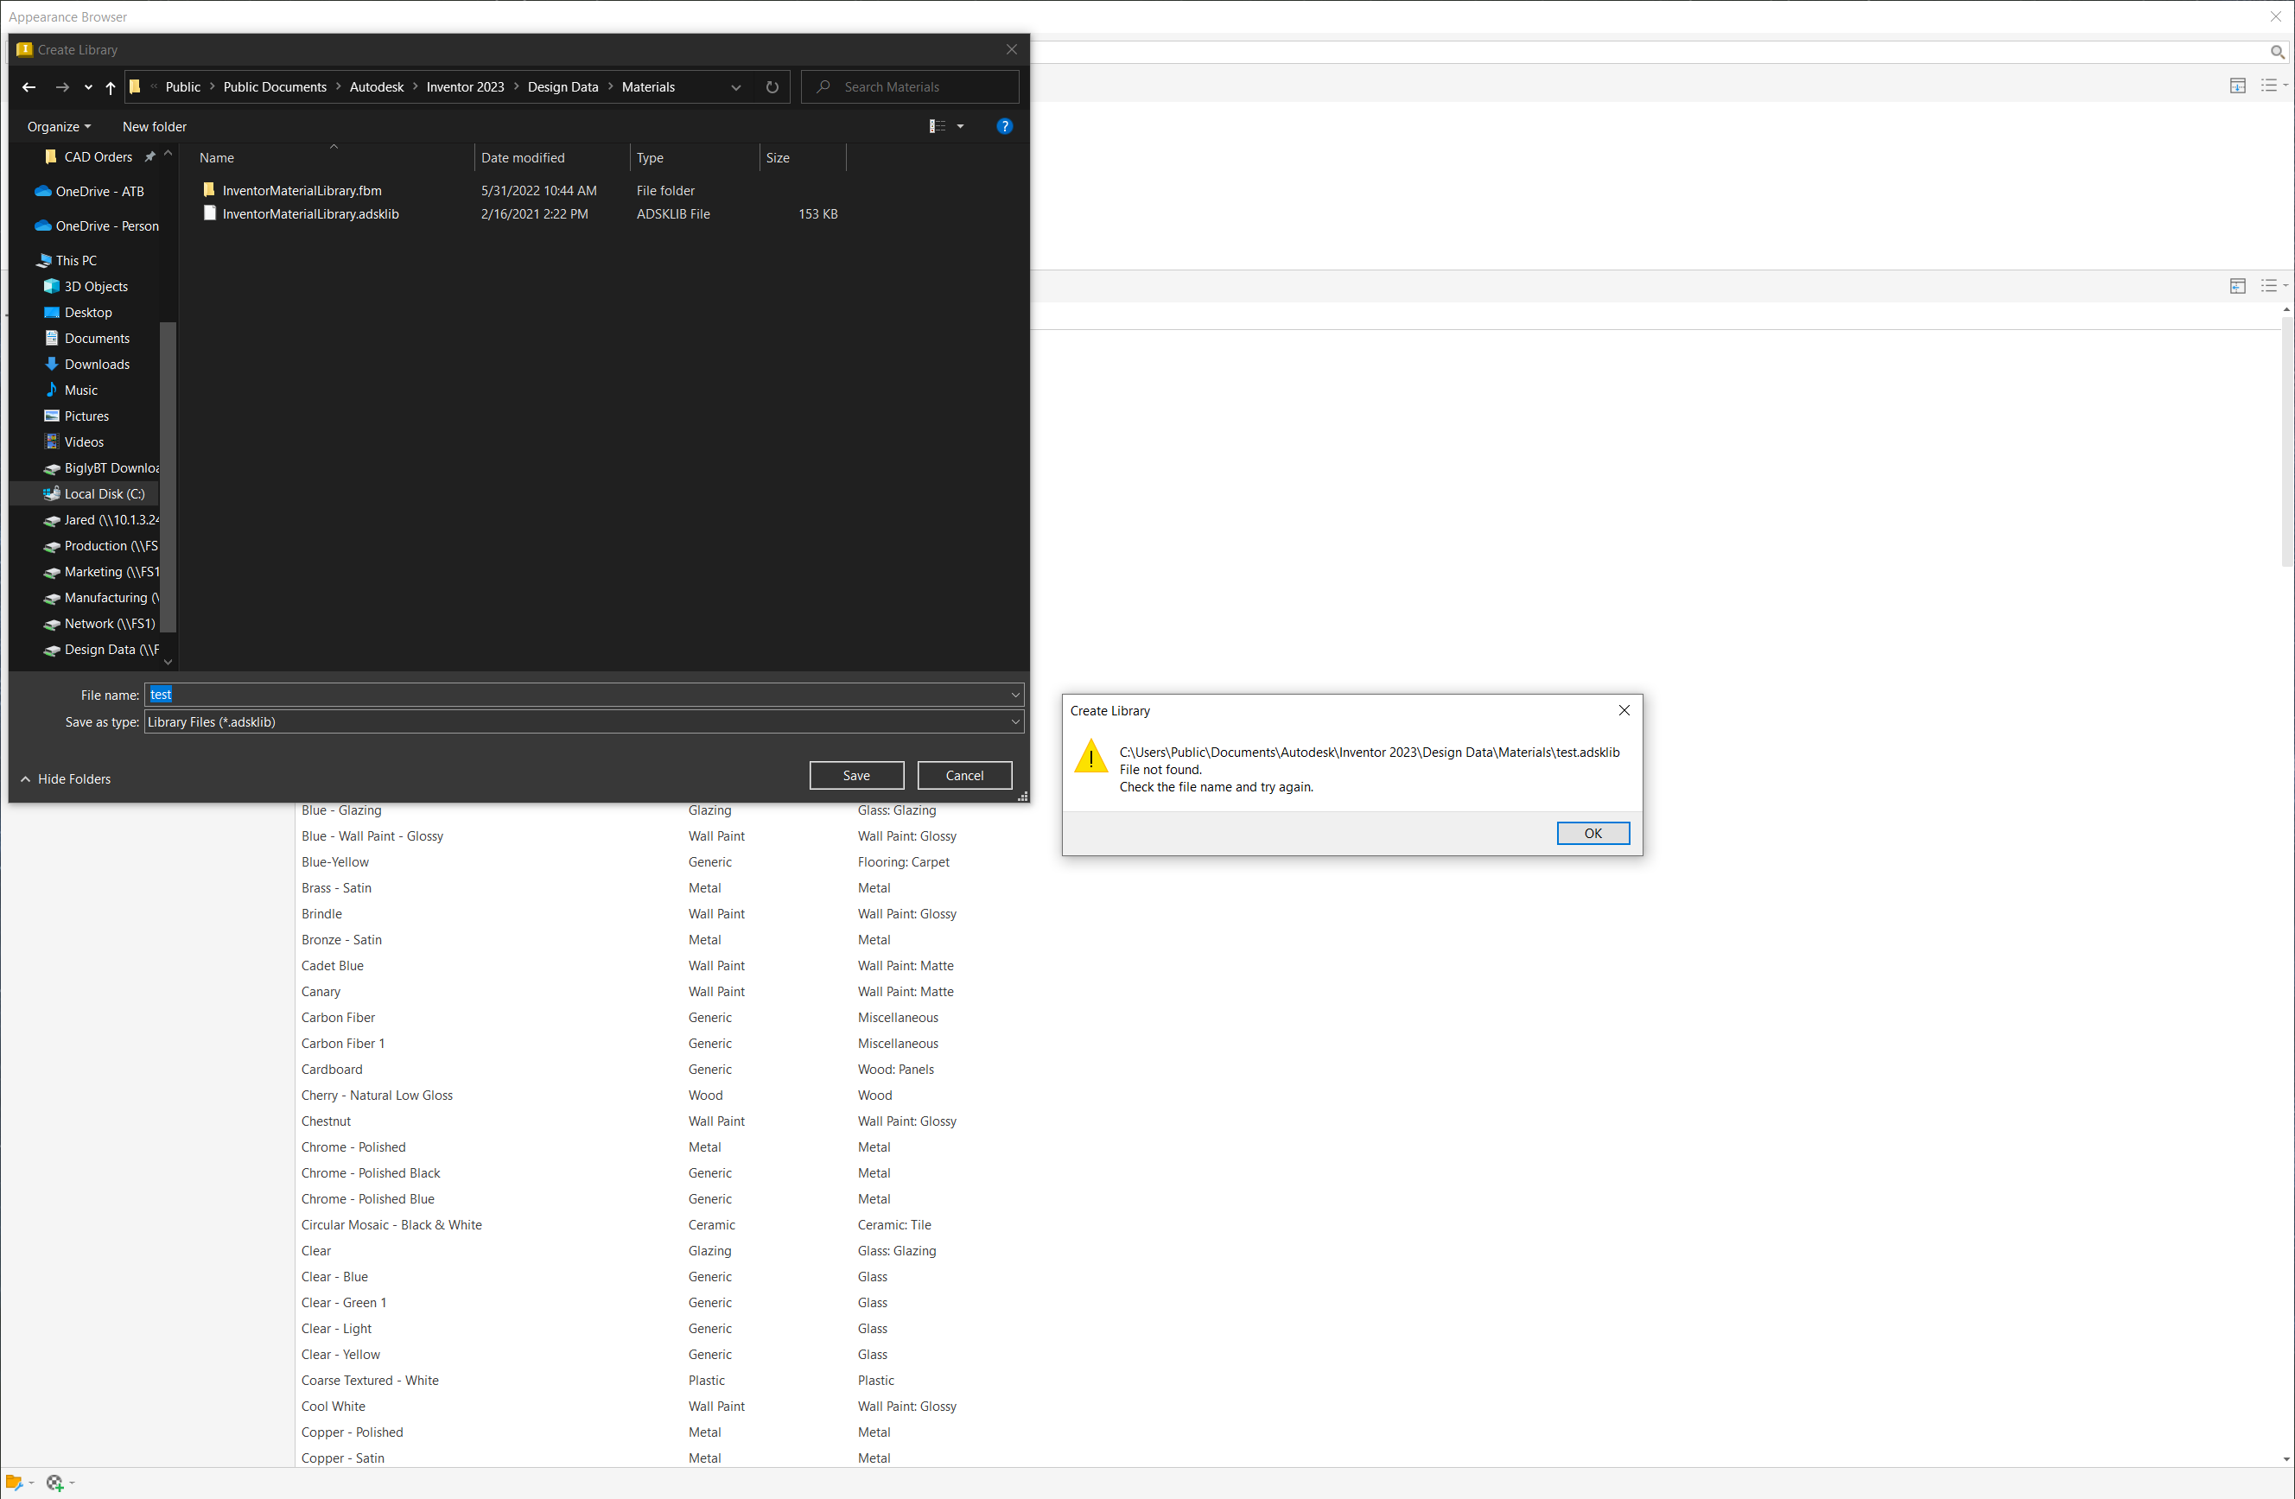This screenshot has height=1499, width=2295.
Task: Open Help via the question mark icon
Action: [x=1005, y=125]
